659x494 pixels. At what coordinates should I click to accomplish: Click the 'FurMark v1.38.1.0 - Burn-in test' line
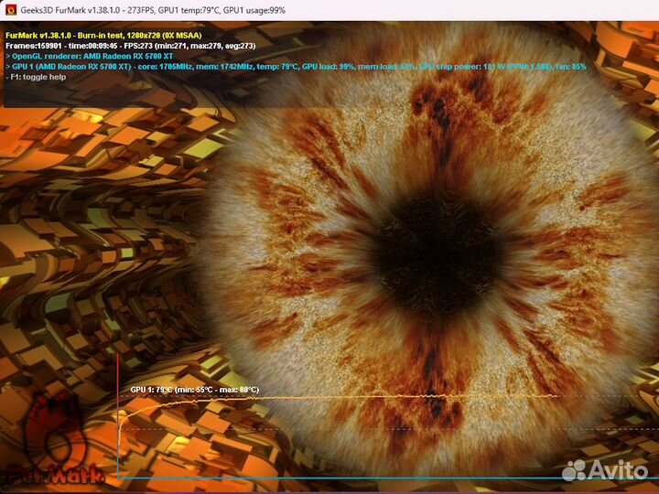(x=103, y=36)
